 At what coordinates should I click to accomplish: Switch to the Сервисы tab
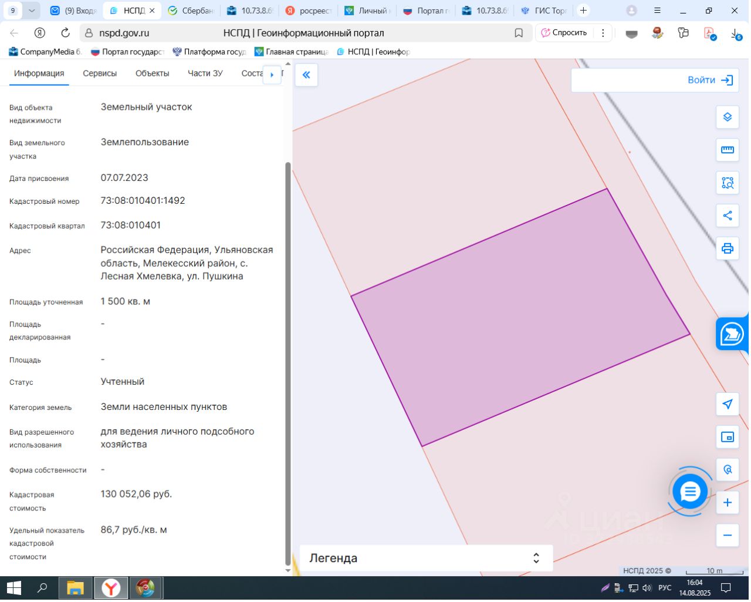(x=100, y=73)
